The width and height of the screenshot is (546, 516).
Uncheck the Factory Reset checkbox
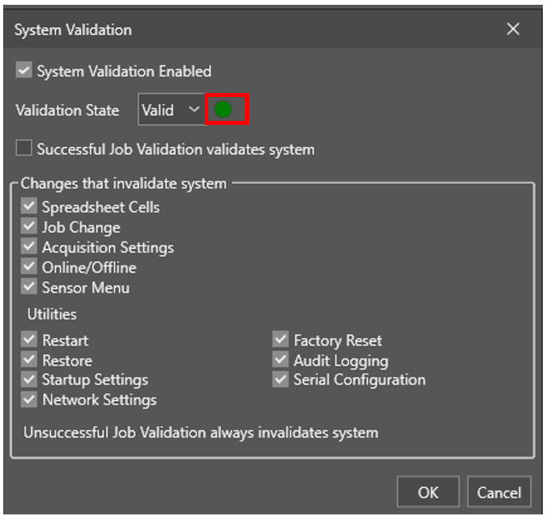point(281,340)
